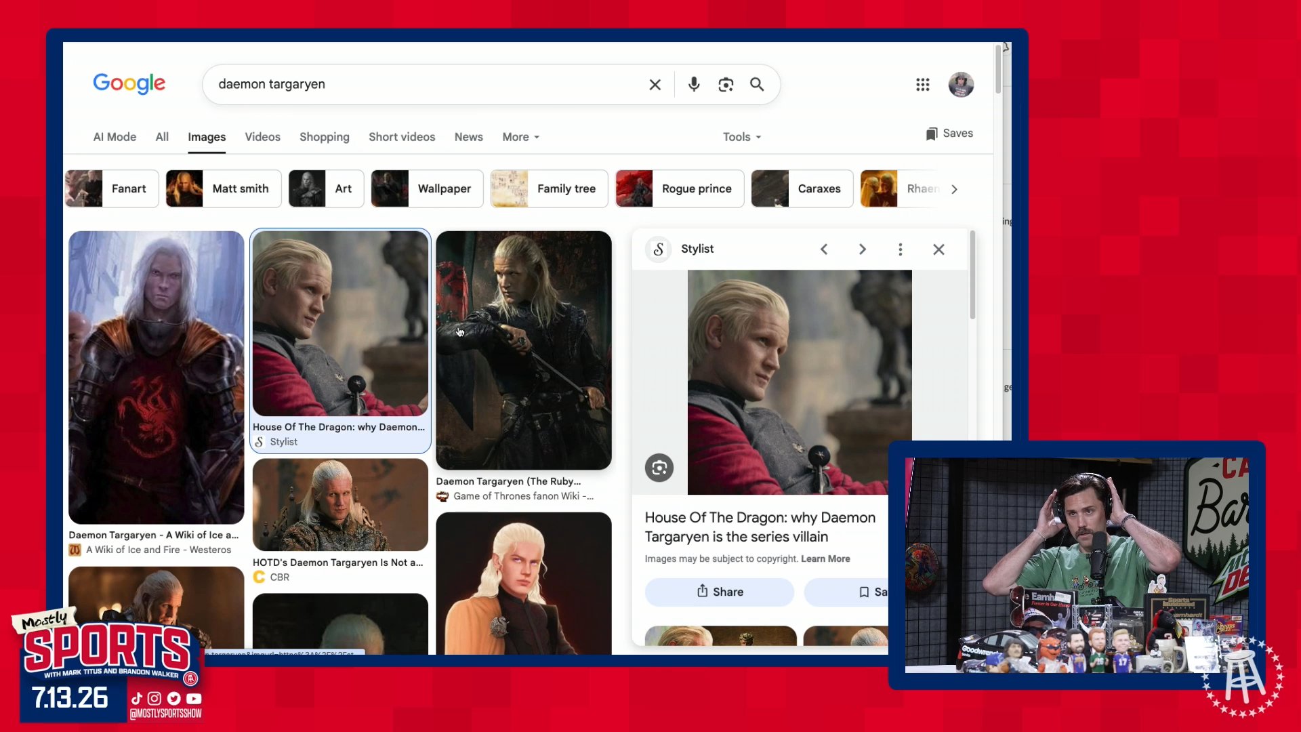
Task: Click the magnifying glass search icon
Action: point(757,85)
